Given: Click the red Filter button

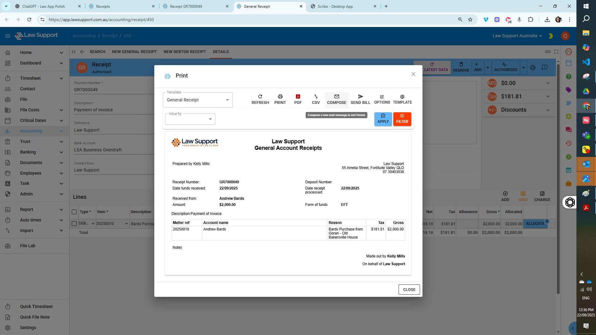Looking at the screenshot, I should click(402, 119).
